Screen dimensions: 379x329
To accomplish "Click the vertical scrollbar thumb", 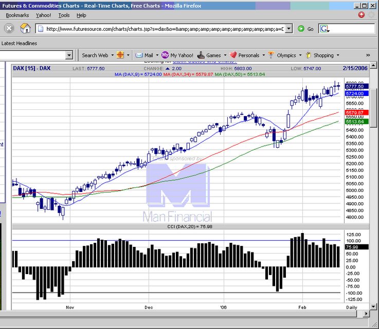I will [x=373, y=108].
